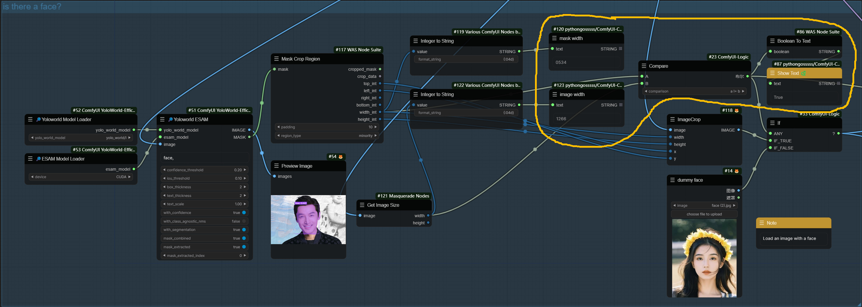Open the Yoloworld ESAM node menu

pos(162,119)
